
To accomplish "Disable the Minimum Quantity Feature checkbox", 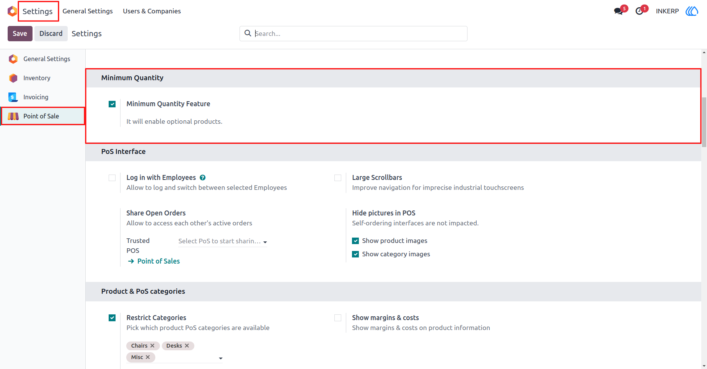I will click(x=112, y=104).
